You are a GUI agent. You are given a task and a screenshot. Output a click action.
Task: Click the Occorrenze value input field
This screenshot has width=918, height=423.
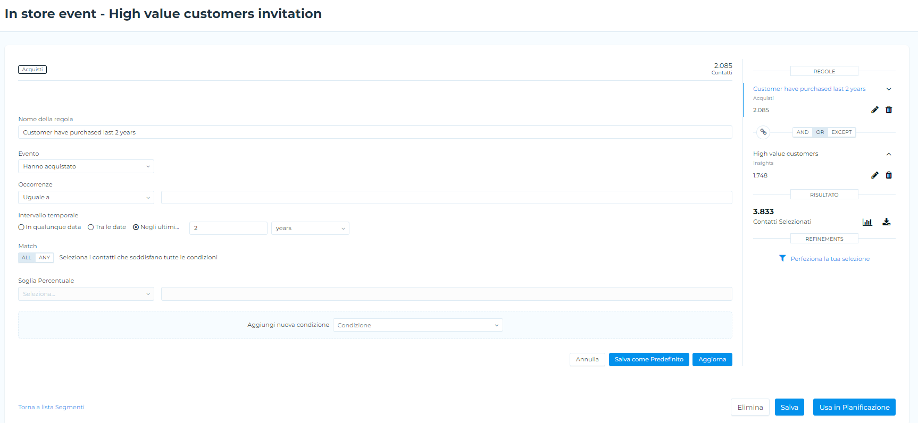[x=447, y=197]
